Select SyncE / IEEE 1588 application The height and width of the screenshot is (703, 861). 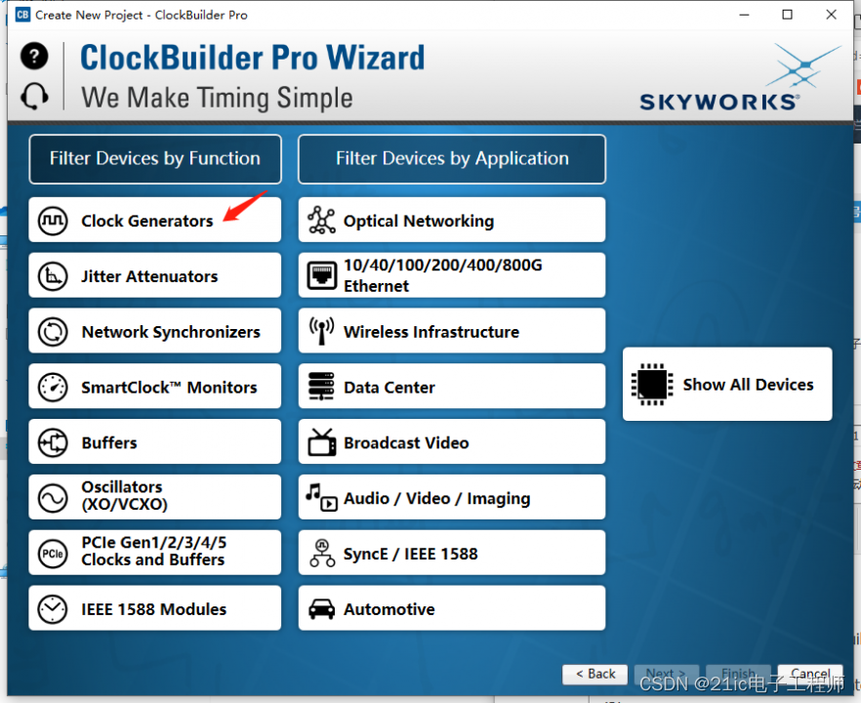[452, 553]
